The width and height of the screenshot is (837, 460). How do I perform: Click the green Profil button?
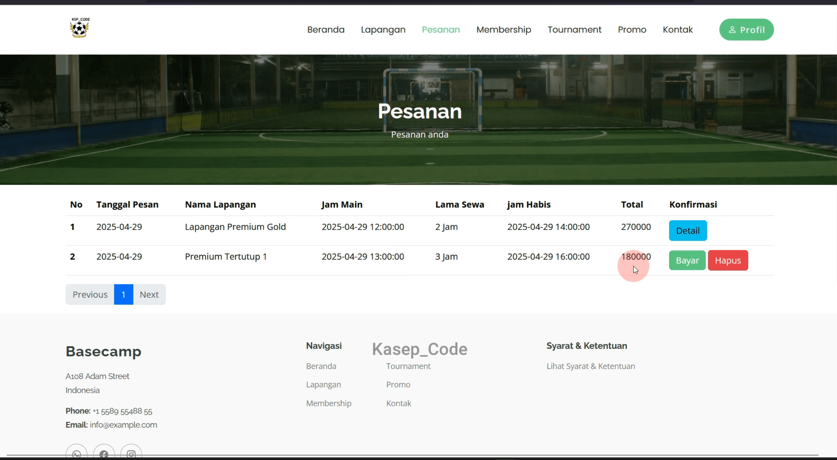click(x=747, y=29)
